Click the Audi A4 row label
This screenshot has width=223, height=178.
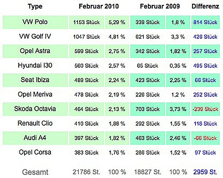click(35, 137)
